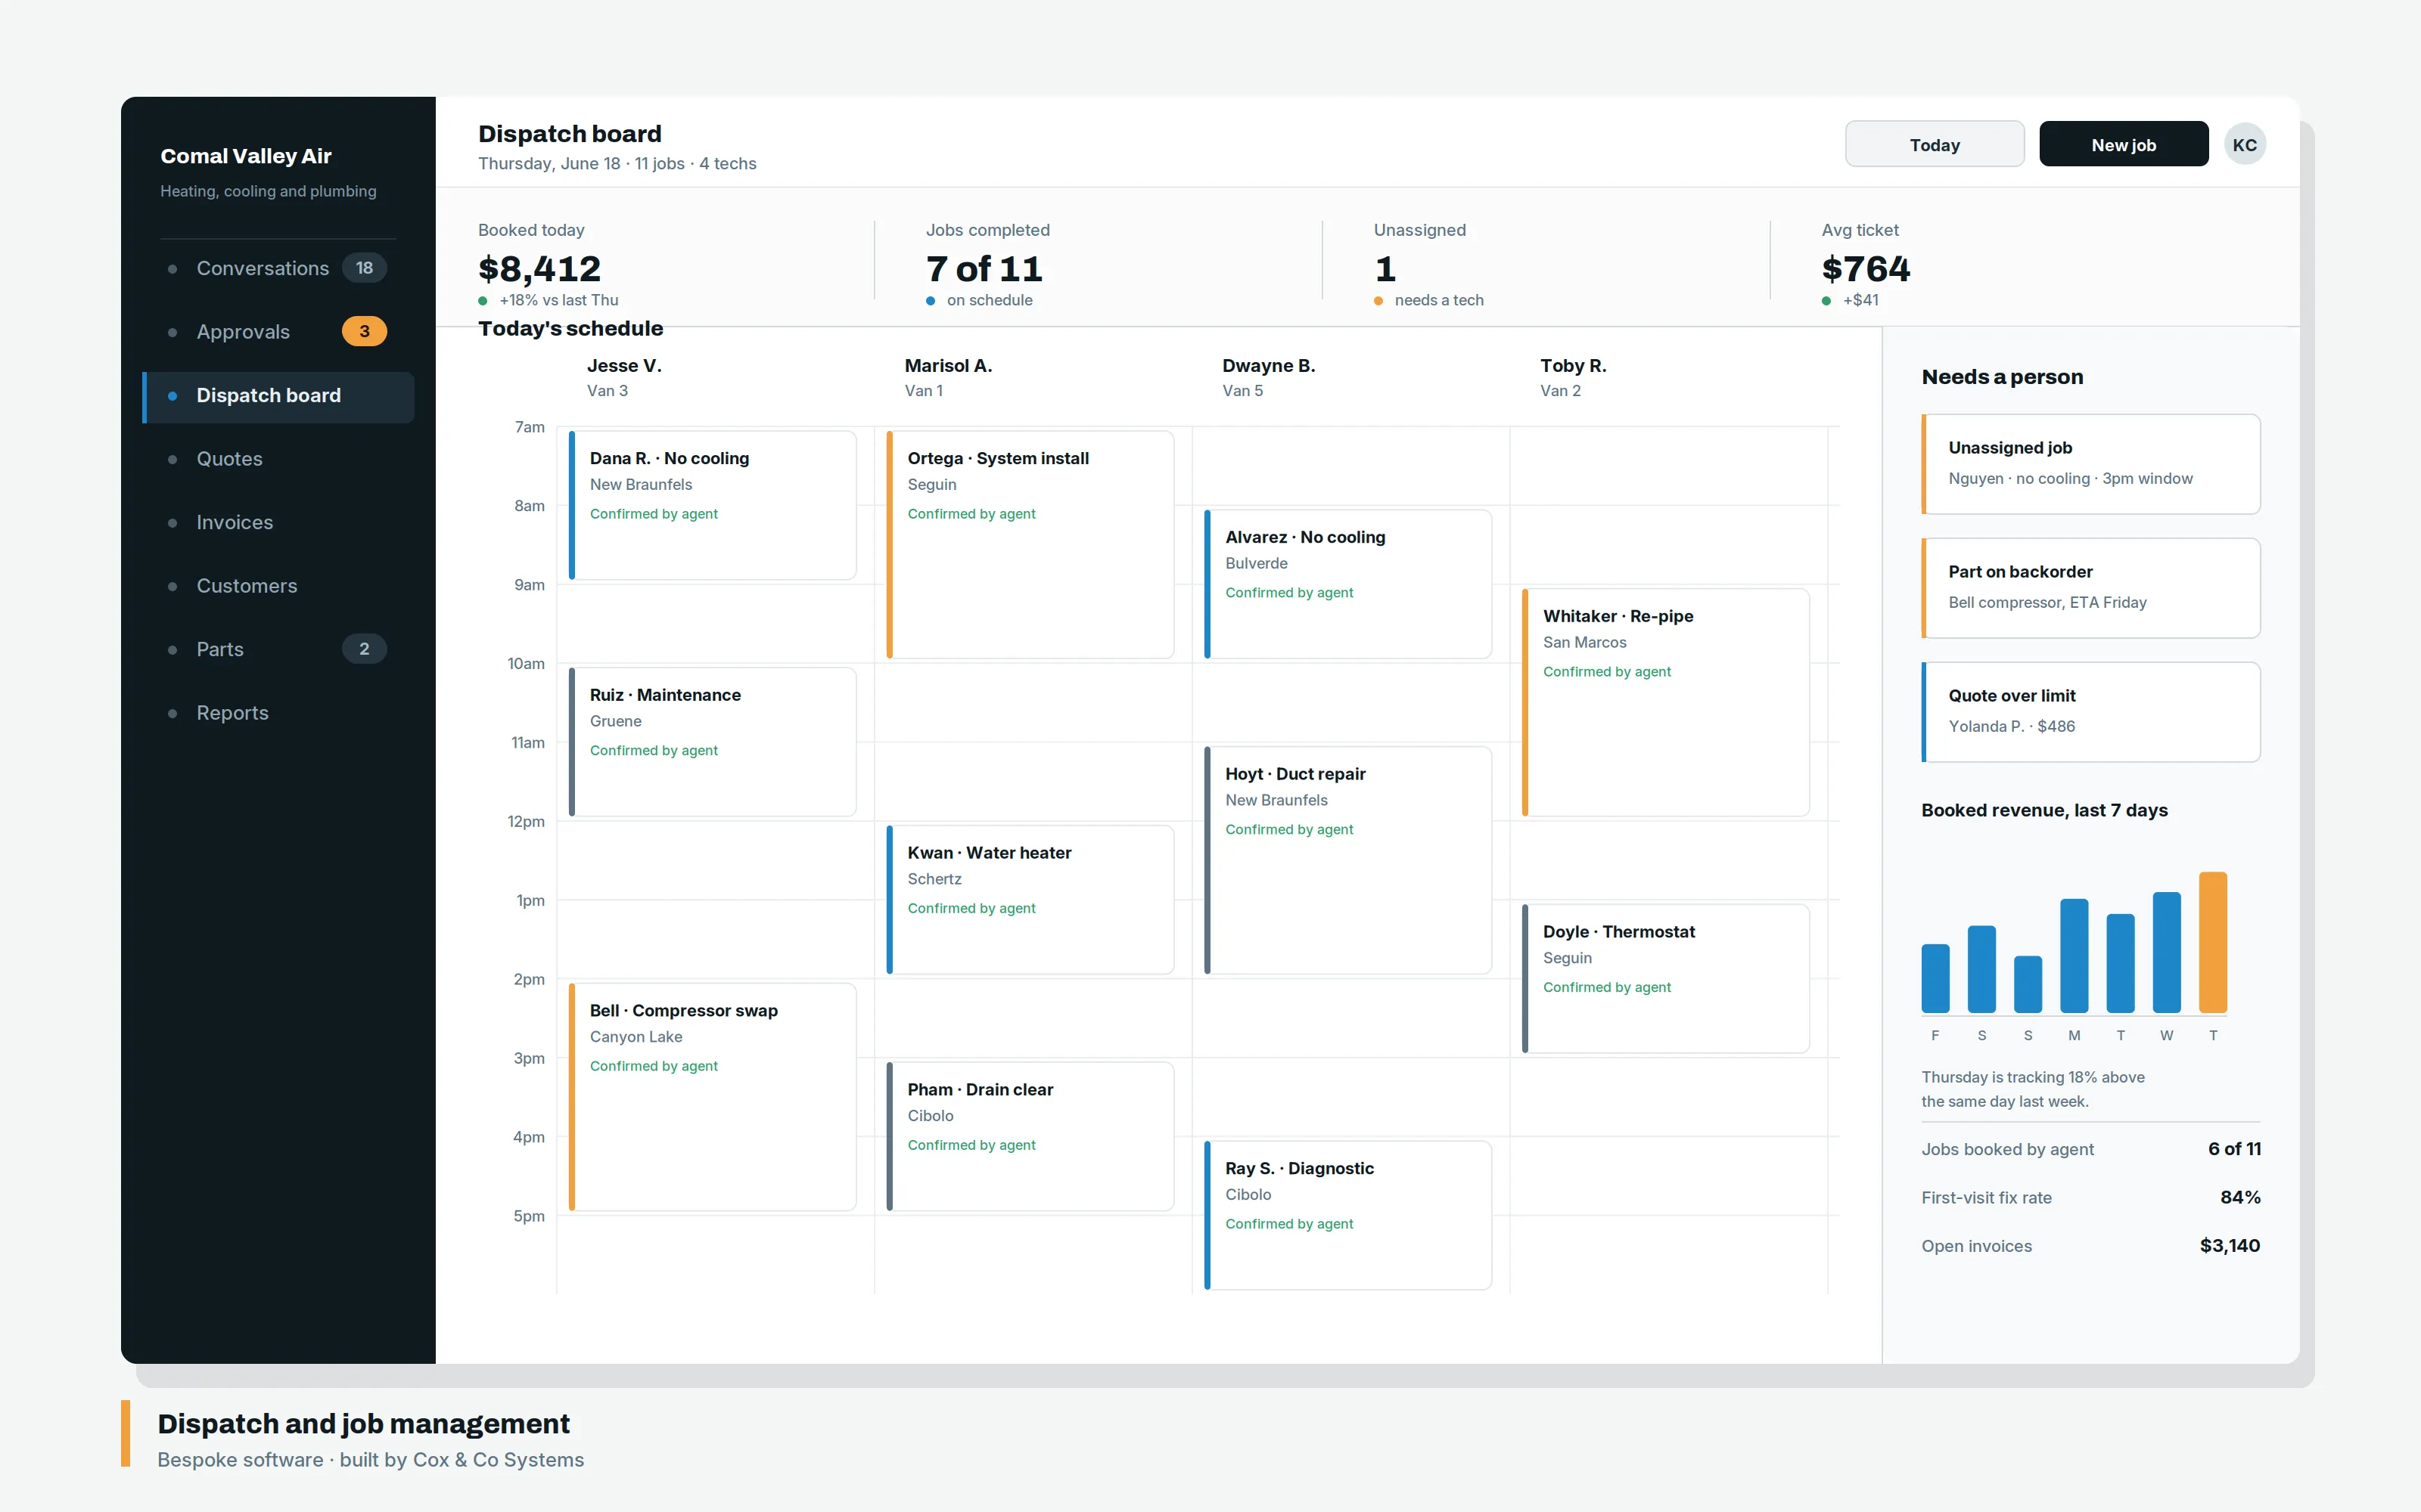Open the Quote over limit card
The width and height of the screenshot is (2421, 1512).
tap(2091, 712)
